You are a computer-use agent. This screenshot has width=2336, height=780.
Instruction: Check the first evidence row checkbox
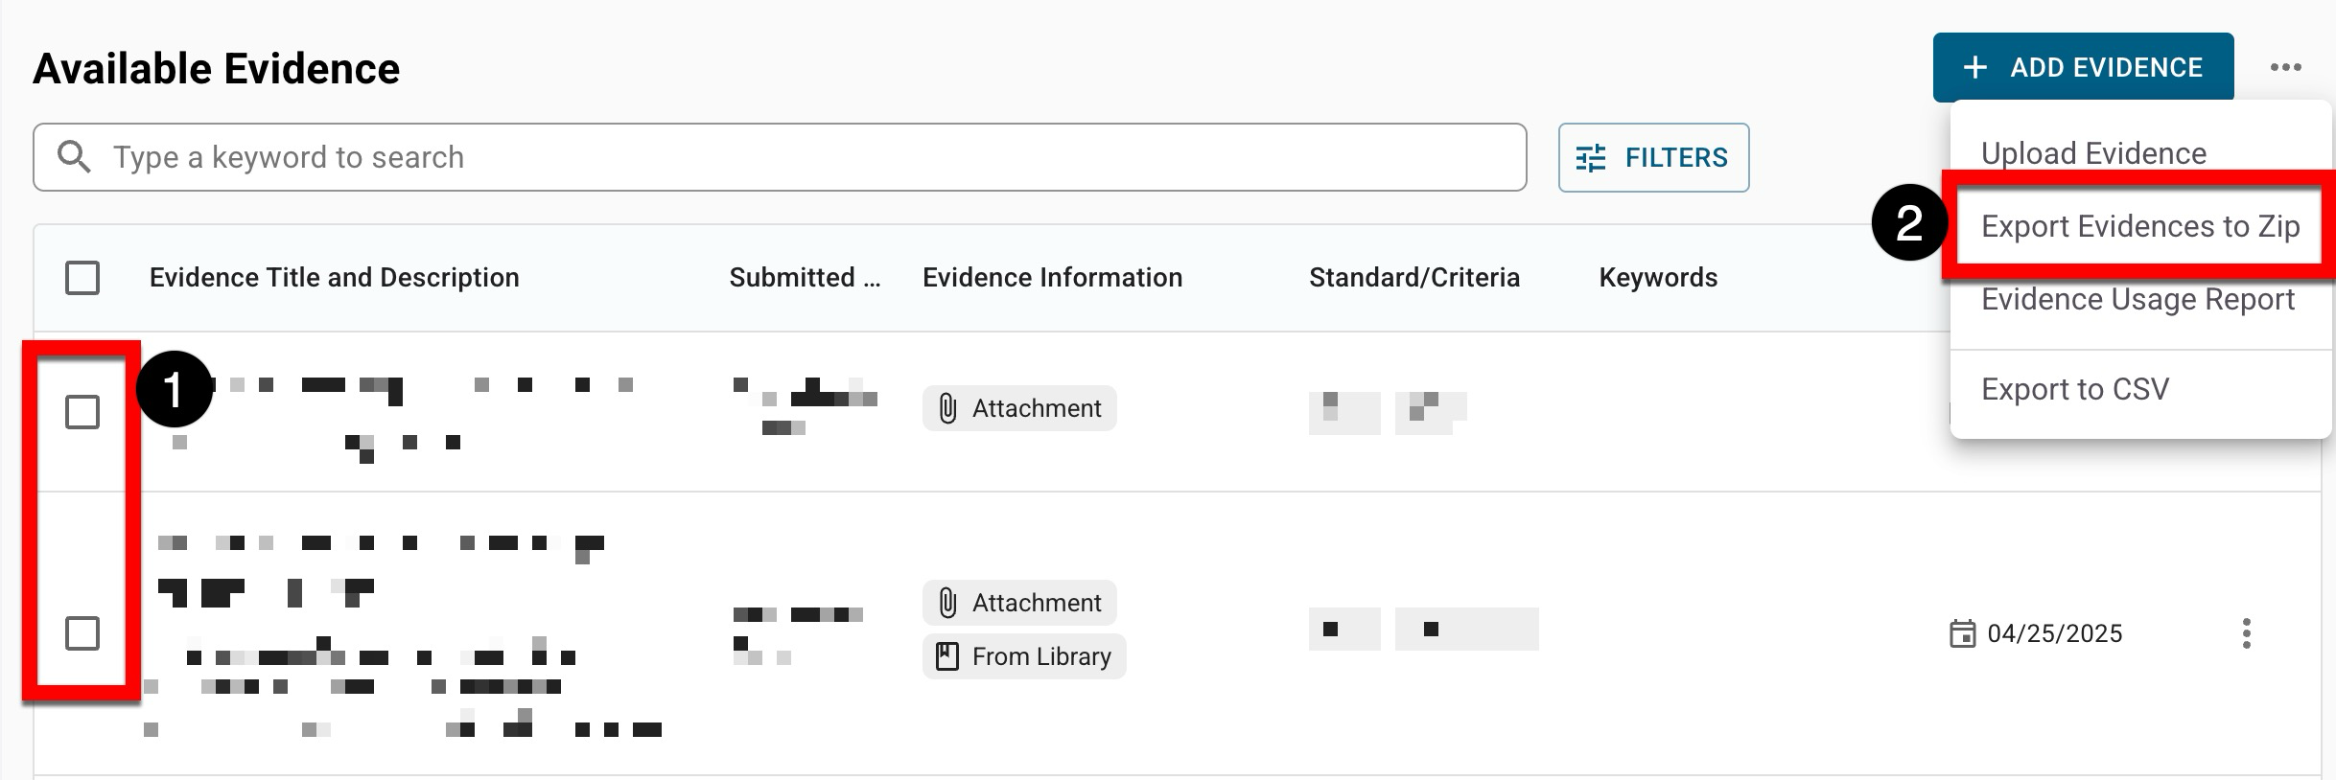(82, 412)
